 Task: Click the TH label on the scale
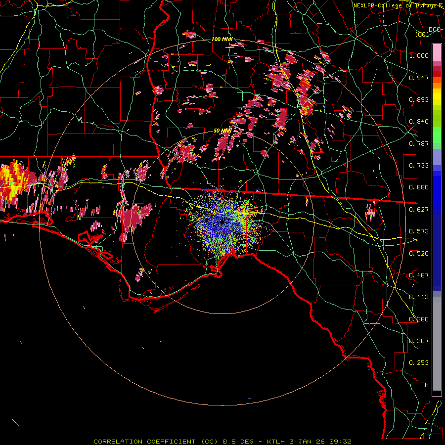pos(425,385)
